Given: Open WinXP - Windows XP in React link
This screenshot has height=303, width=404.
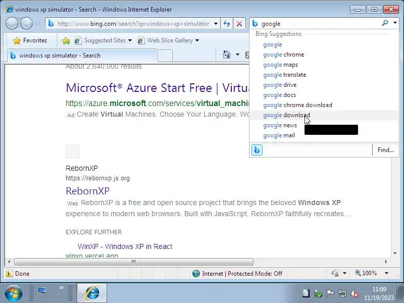Looking at the screenshot, I should click(125, 246).
